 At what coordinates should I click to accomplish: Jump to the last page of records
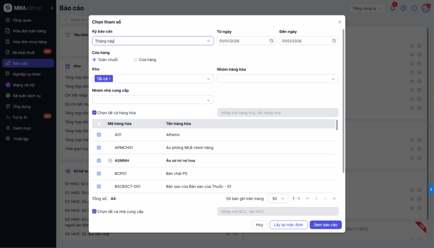coord(334,198)
